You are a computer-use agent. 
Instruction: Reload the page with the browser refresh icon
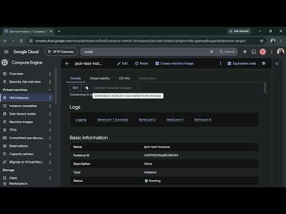click(x=21, y=41)
